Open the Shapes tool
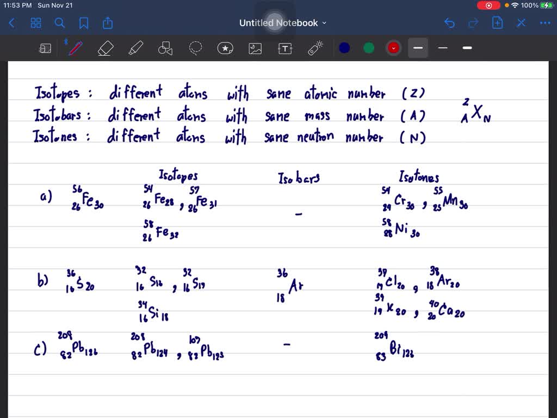The width and height of the screenshot is (557, 418). [165, 48]
